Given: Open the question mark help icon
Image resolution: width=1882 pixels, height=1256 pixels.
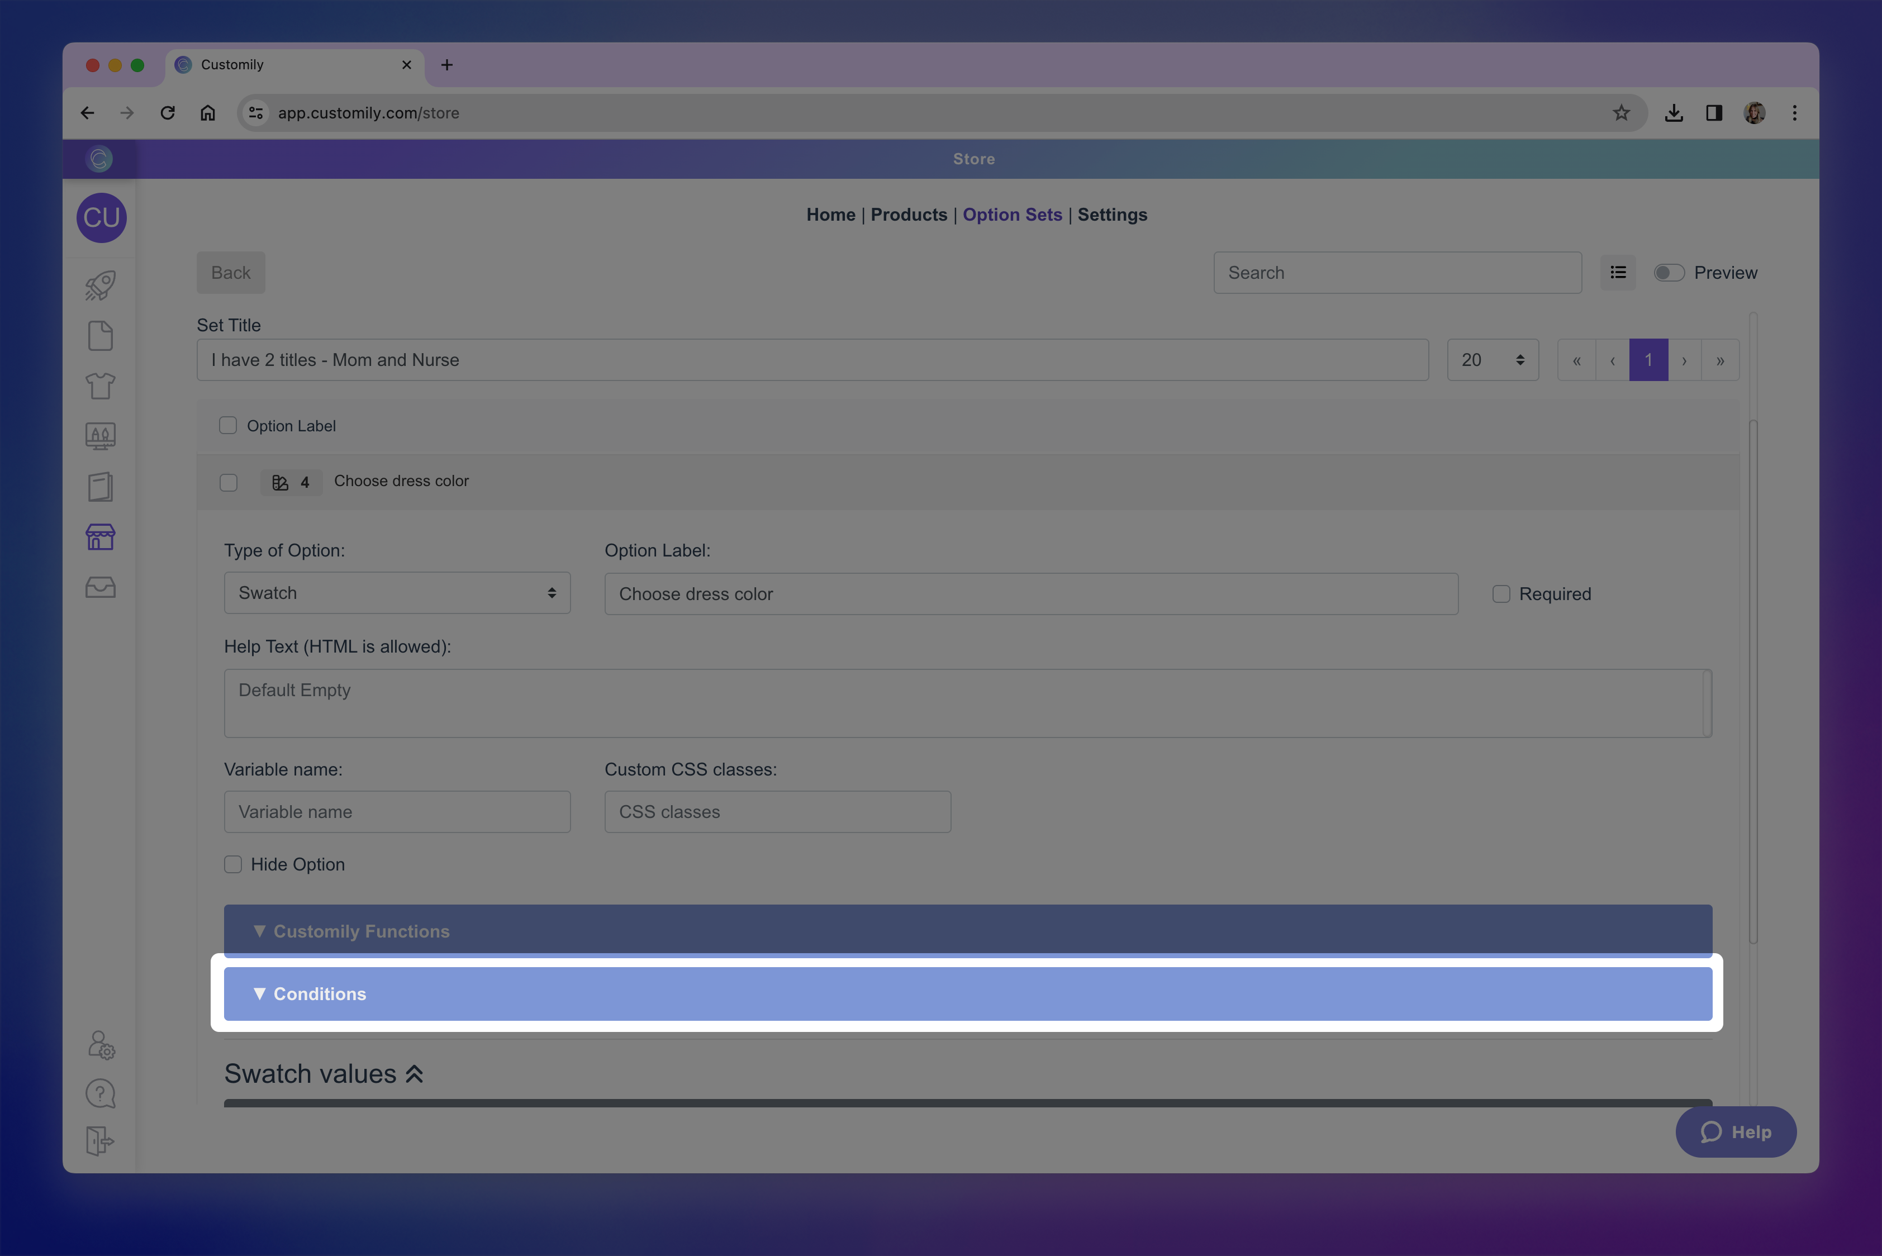Looking at the screenshot, I should pyautogui.click(x=100, y=1093).
